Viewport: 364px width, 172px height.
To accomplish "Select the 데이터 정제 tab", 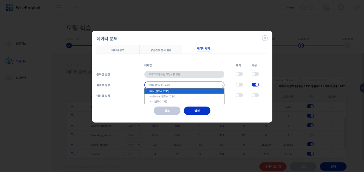I will coord(204,49).
